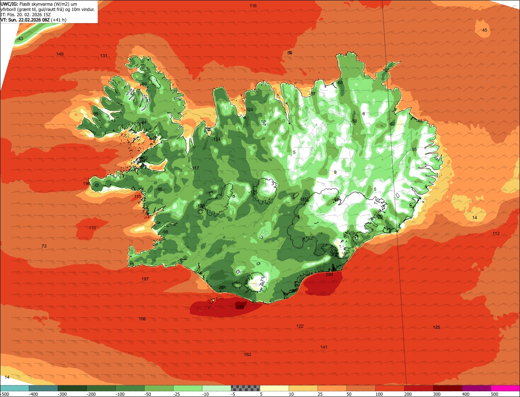The height and width of the screenshot is (397, 520).
Task: Click the flux value -89 in the Westfjords
Action: pyautogui.click(x=143, y=84)
